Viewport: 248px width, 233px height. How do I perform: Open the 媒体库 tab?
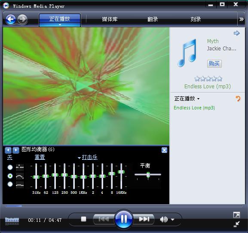[110, 19]
